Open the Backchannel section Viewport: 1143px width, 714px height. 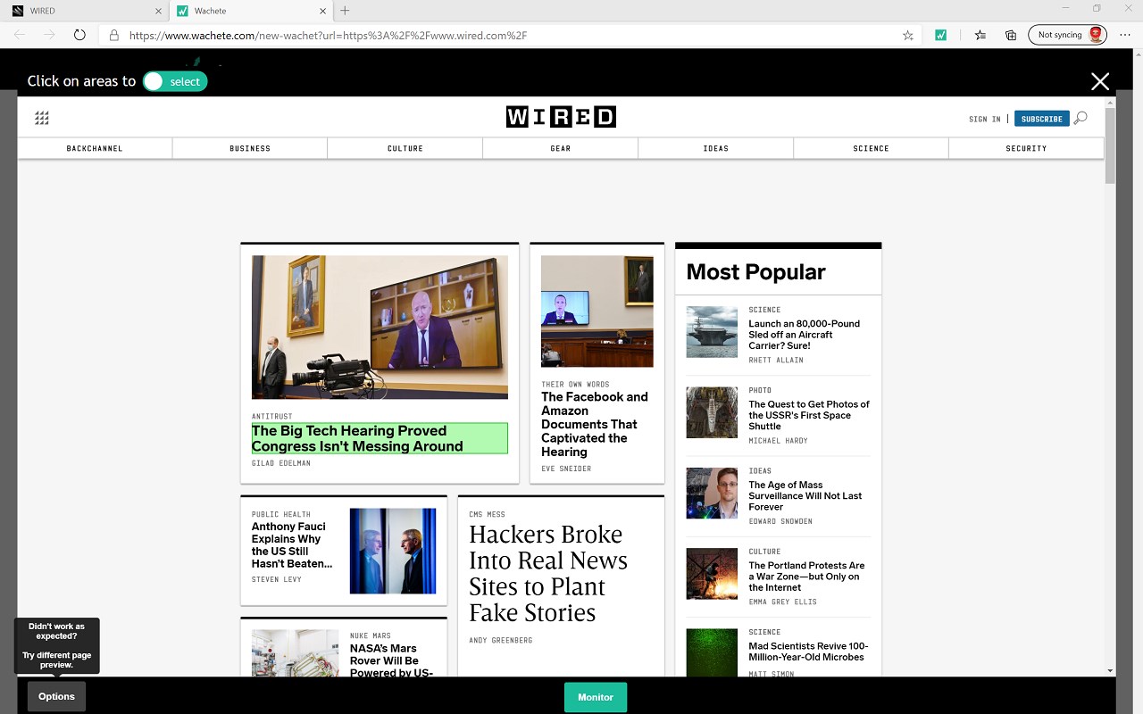click(x=95, y=148)
